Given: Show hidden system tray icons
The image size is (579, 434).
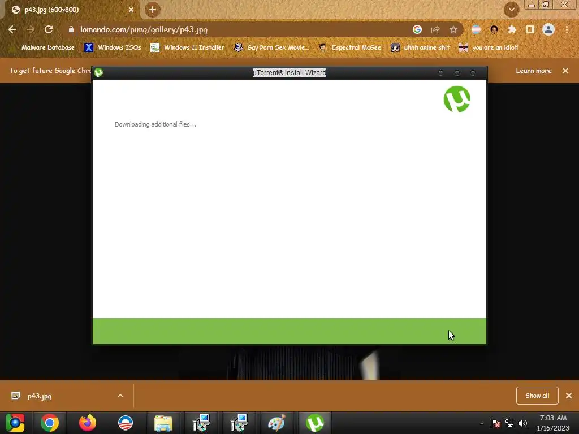Looking at the screenshot, I should pyautogui.click(x=482, y=423).
